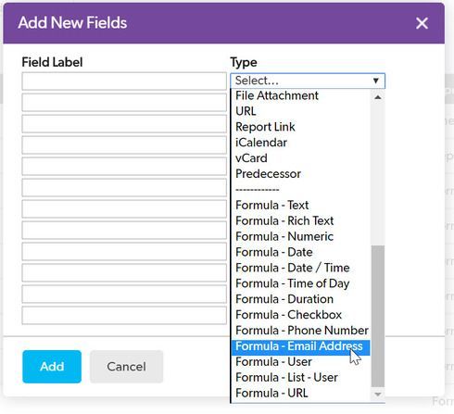Pick Formula - Date / Time option
The image size is (454, 414).
293,268
